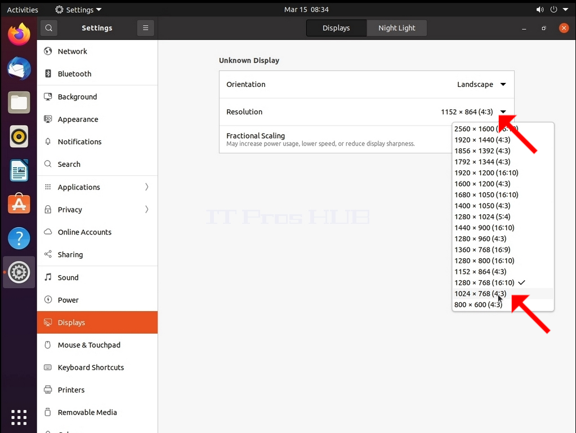Open the Settings hamburger menu
576x433 pixels.
coord(145,28)
